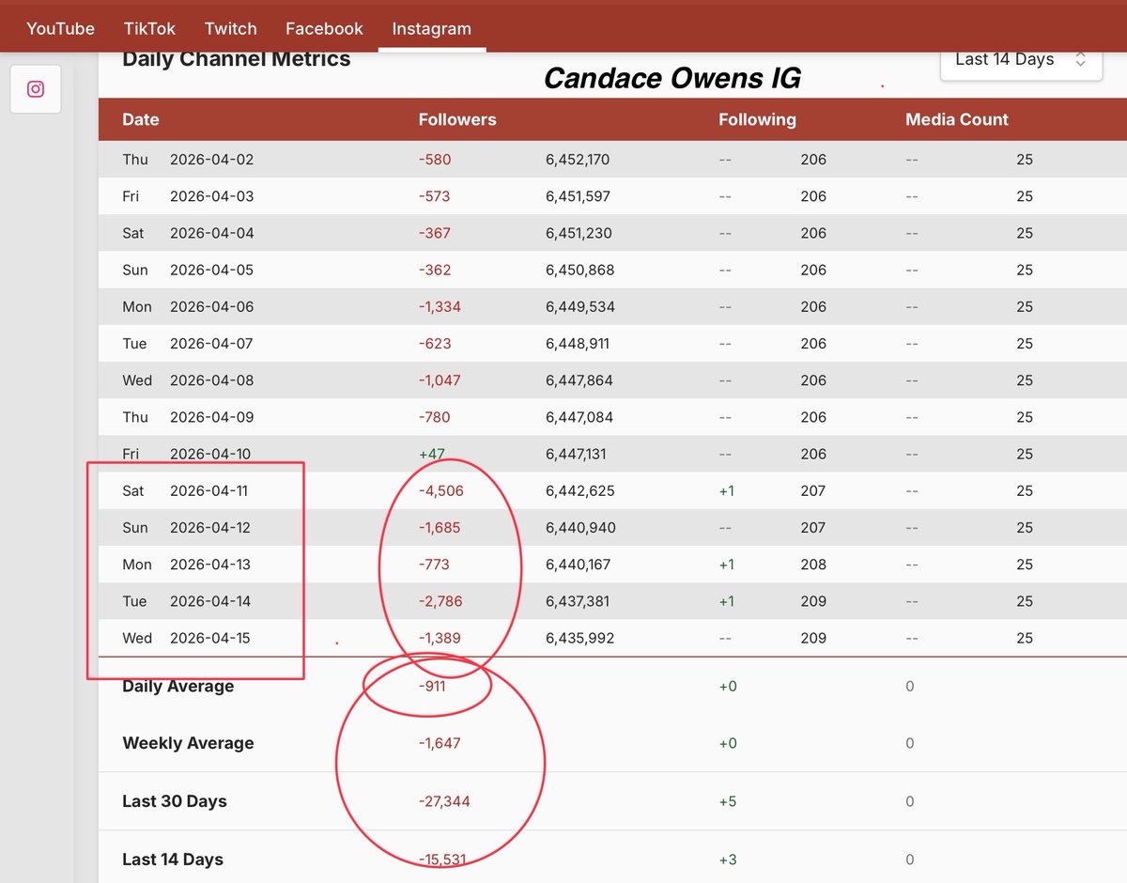Select the 2026-04-15 date cell
This screenshot has height=883, width=1127.
211,638
